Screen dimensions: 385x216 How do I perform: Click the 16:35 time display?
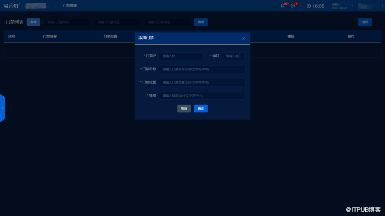(x=318, y=6)
